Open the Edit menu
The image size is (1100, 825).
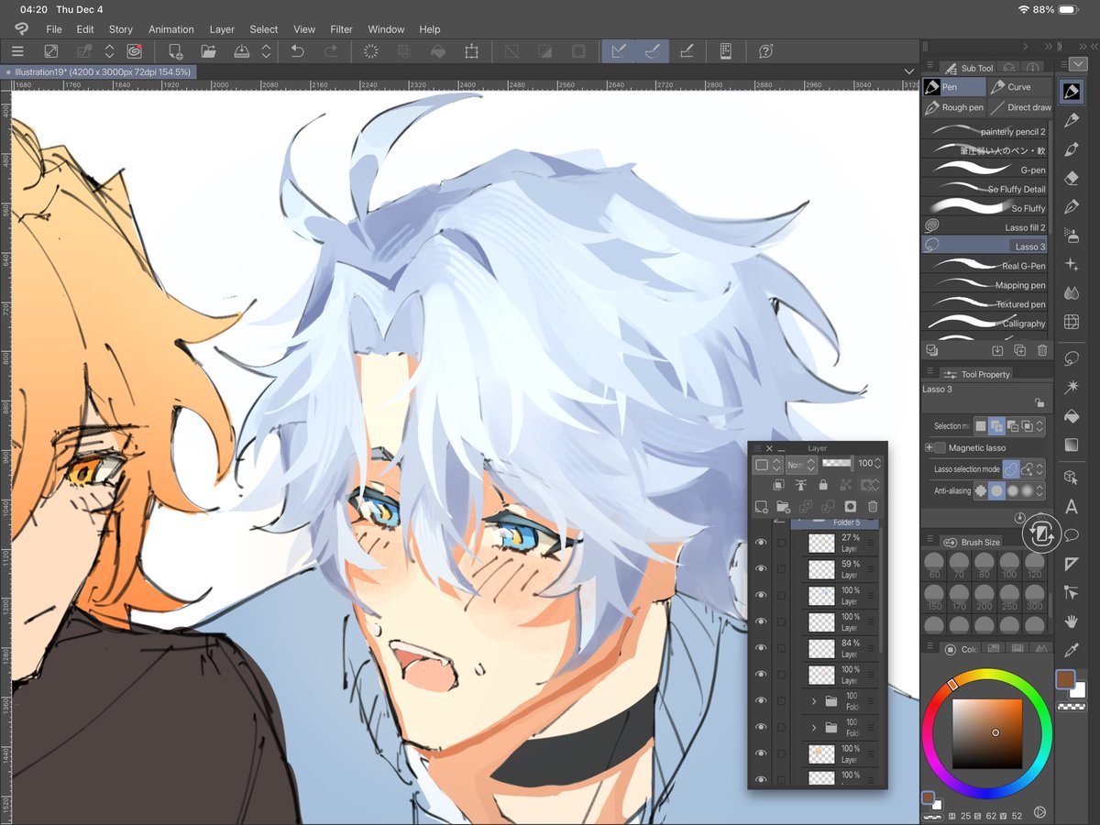point(85,29)
